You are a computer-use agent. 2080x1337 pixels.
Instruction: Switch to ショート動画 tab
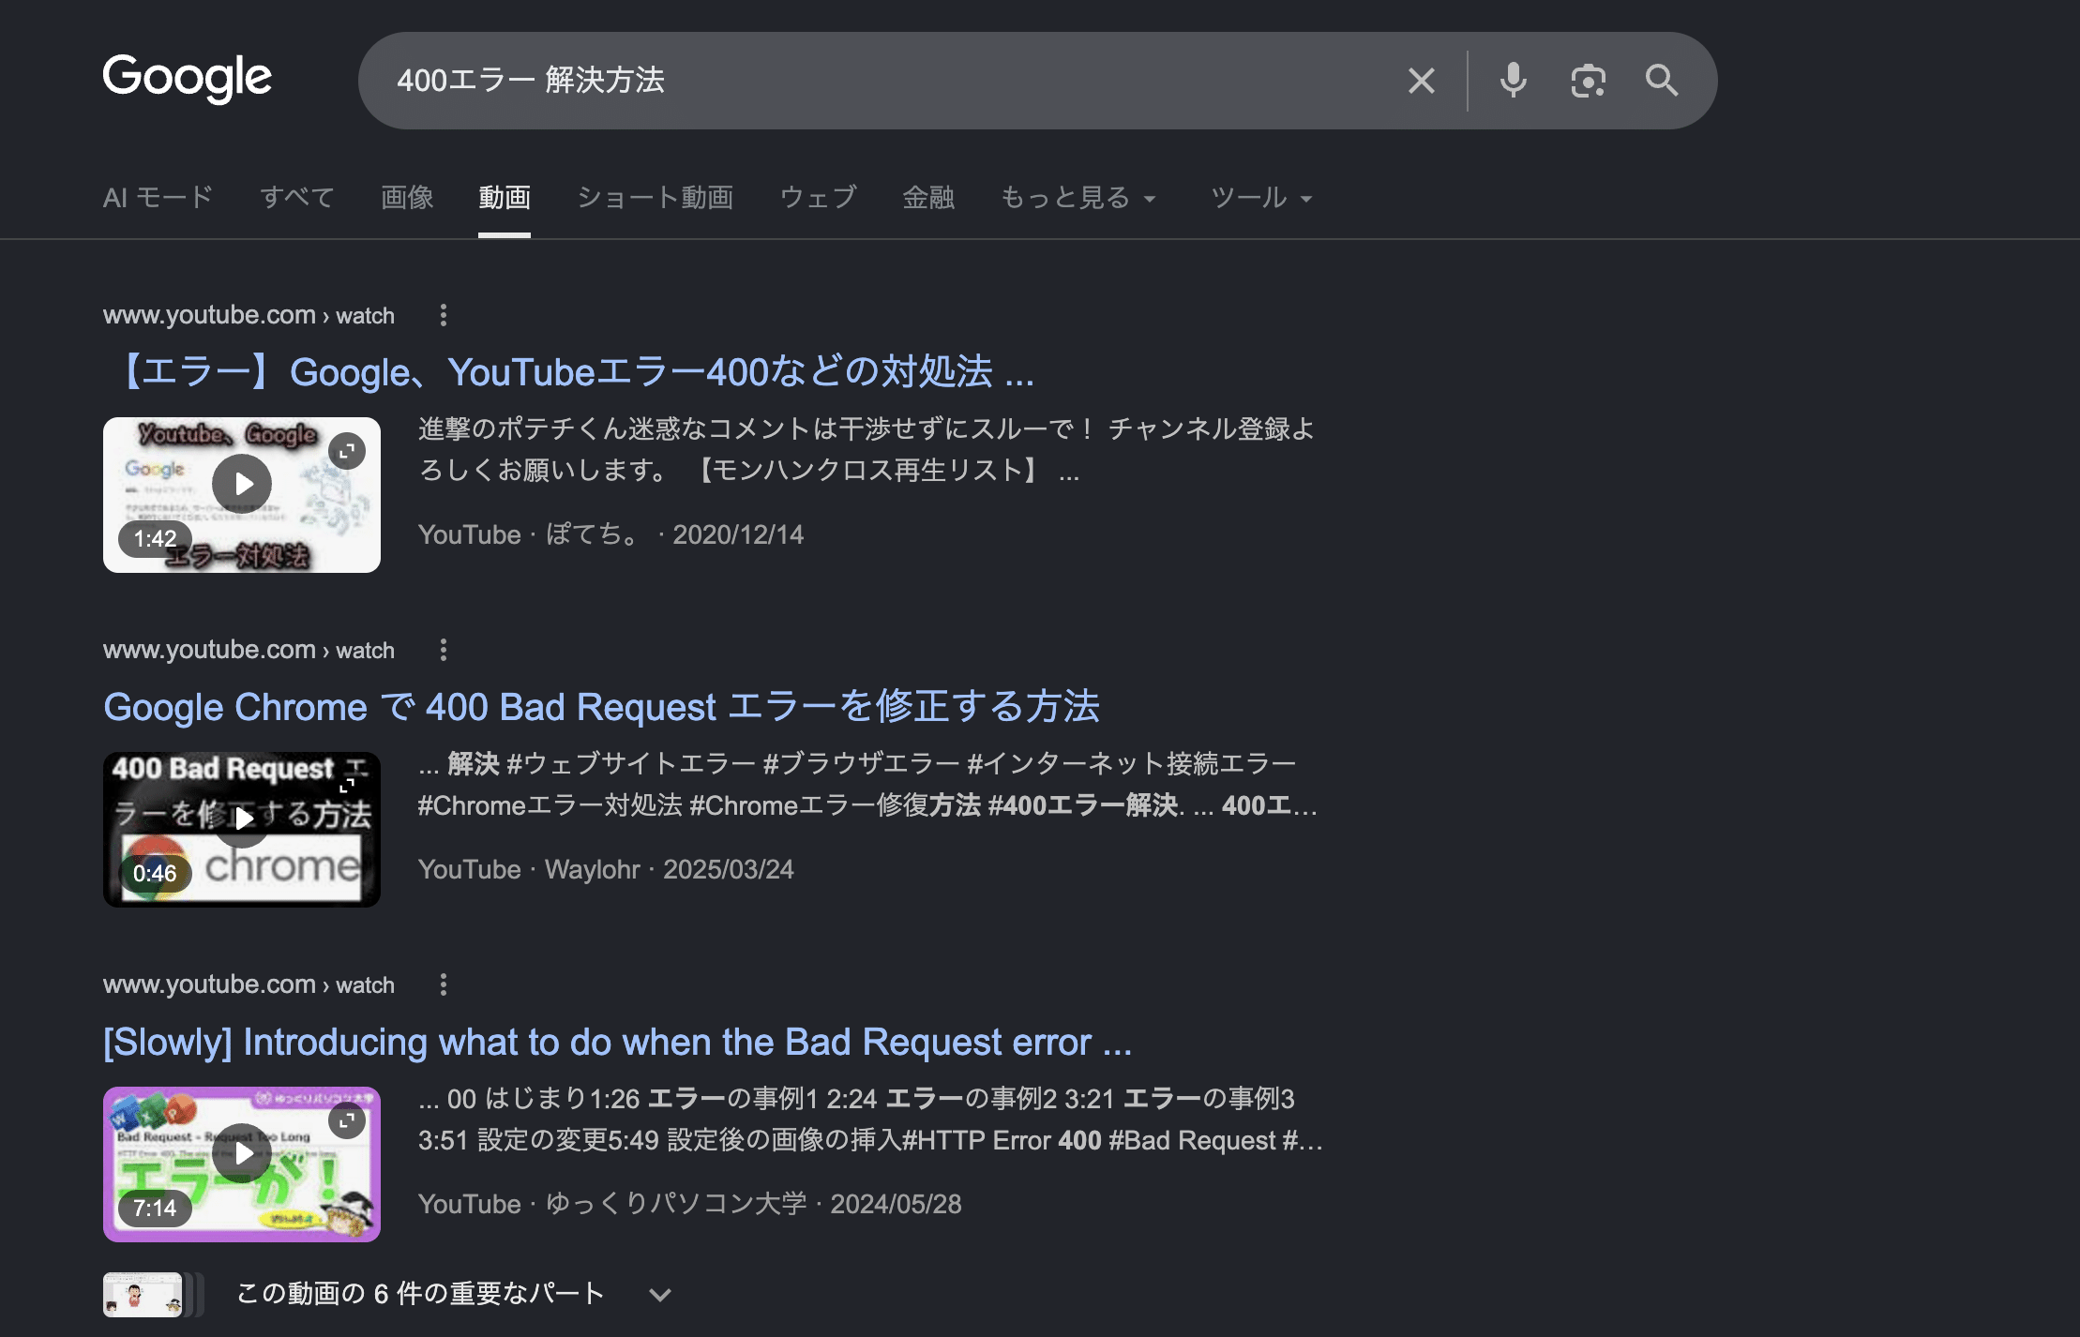tap(656, 198)
